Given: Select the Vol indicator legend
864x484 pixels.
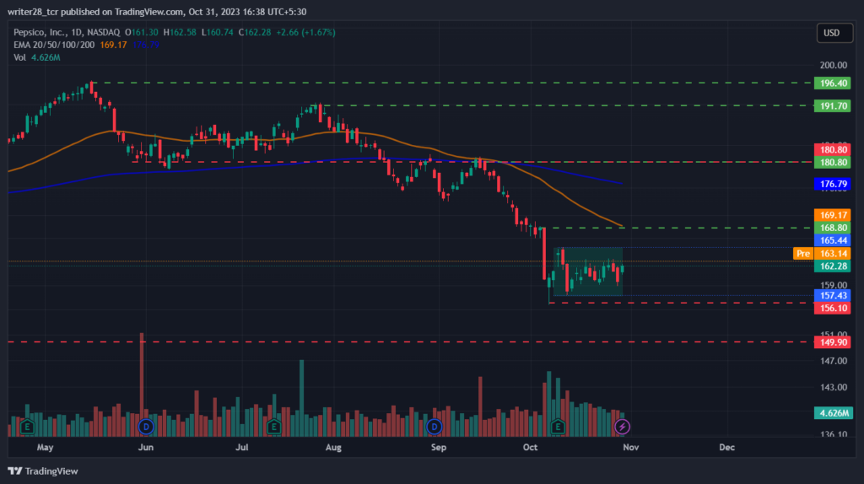Looking at the screenshot, I should click(19, 58).
